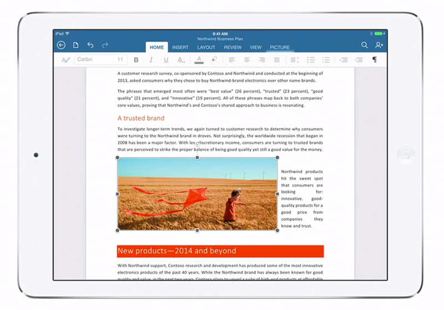Switch to the INSERT tab

(x=180, y=47)
